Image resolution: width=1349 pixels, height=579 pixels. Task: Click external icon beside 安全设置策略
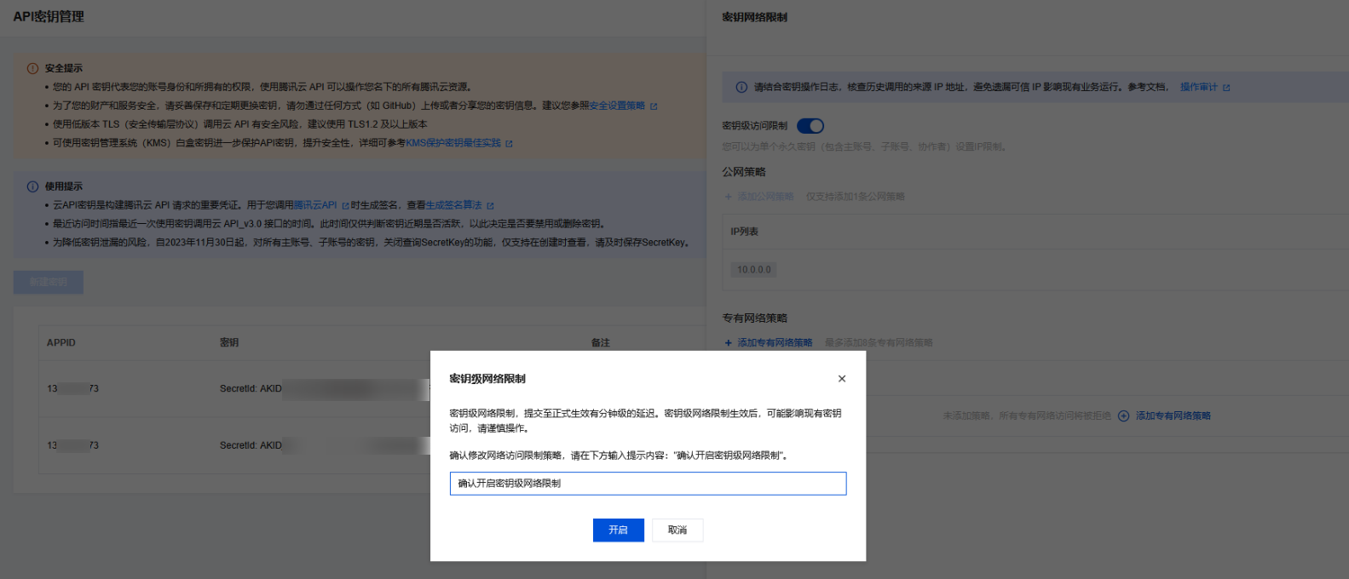654,106
